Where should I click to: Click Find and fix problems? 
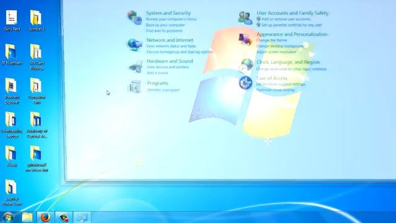(x=165, y=31)
